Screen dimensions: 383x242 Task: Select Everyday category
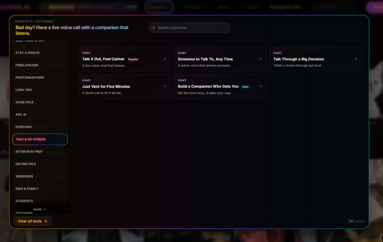click(x=40, y=127)
